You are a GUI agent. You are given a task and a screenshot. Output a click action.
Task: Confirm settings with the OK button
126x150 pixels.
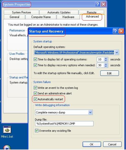(92, 144)
